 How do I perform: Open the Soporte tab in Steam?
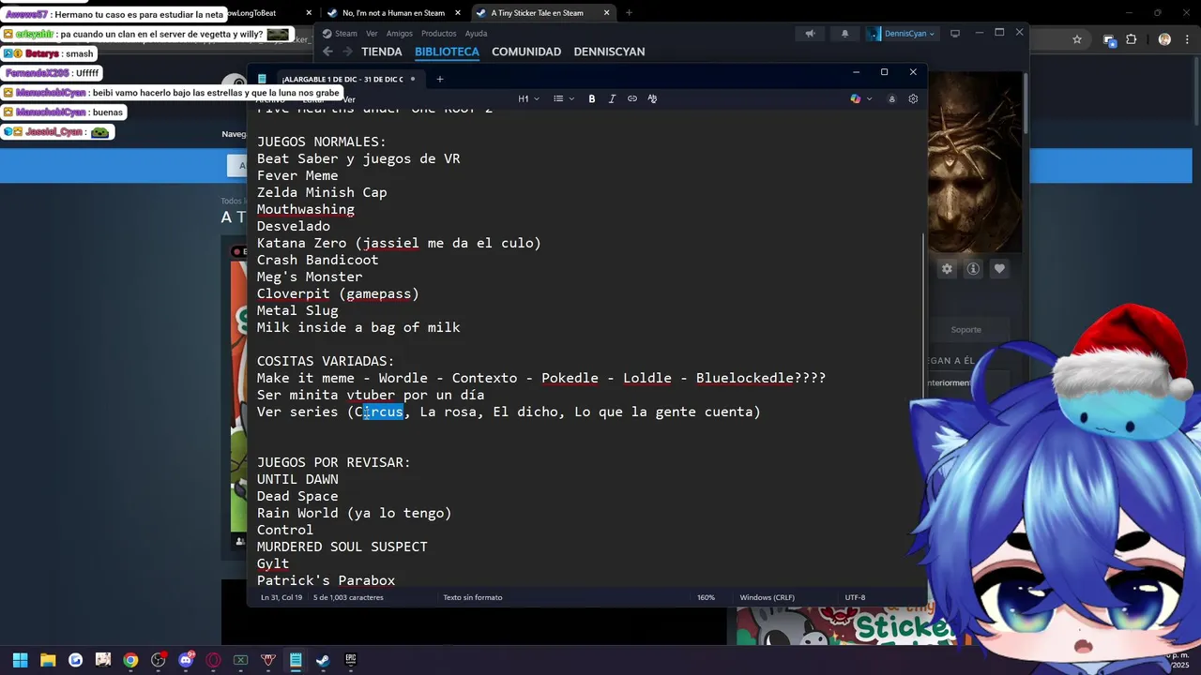pyautogui.click(x=965, y=330)
